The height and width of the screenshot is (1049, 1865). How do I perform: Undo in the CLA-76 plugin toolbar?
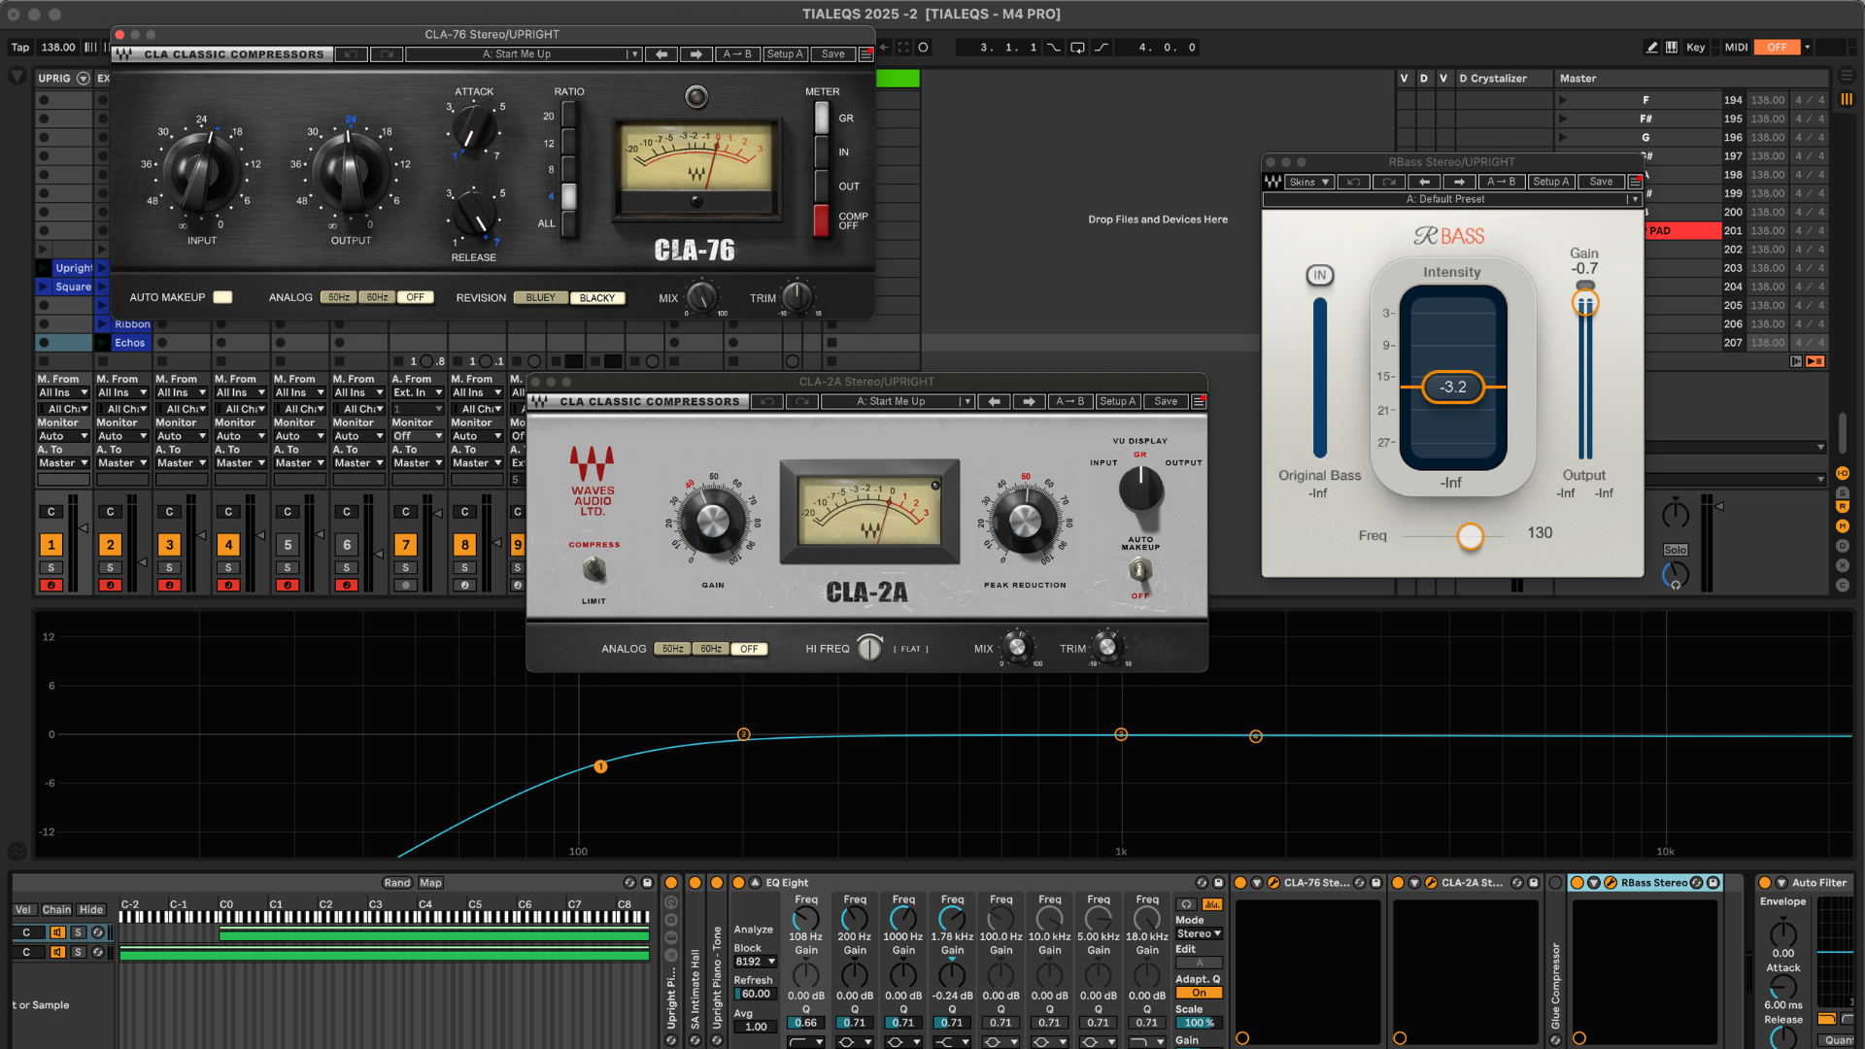coord(352,54)
